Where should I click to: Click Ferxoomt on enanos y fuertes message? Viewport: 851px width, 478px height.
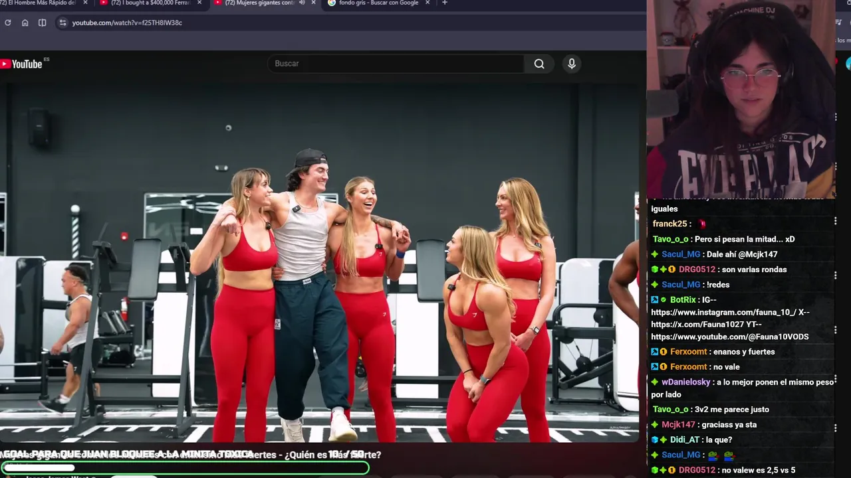click(x=689, y=352)
